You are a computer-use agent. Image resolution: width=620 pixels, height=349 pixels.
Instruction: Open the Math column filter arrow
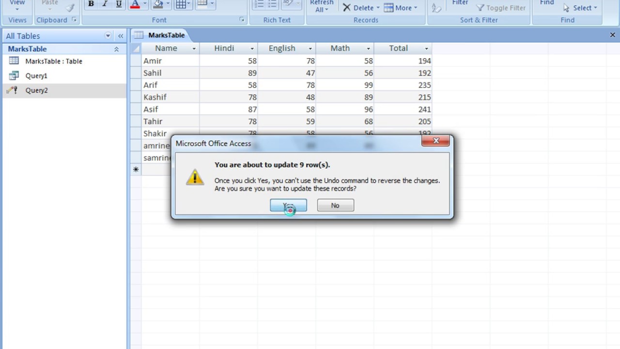click(x=368, y=48)
